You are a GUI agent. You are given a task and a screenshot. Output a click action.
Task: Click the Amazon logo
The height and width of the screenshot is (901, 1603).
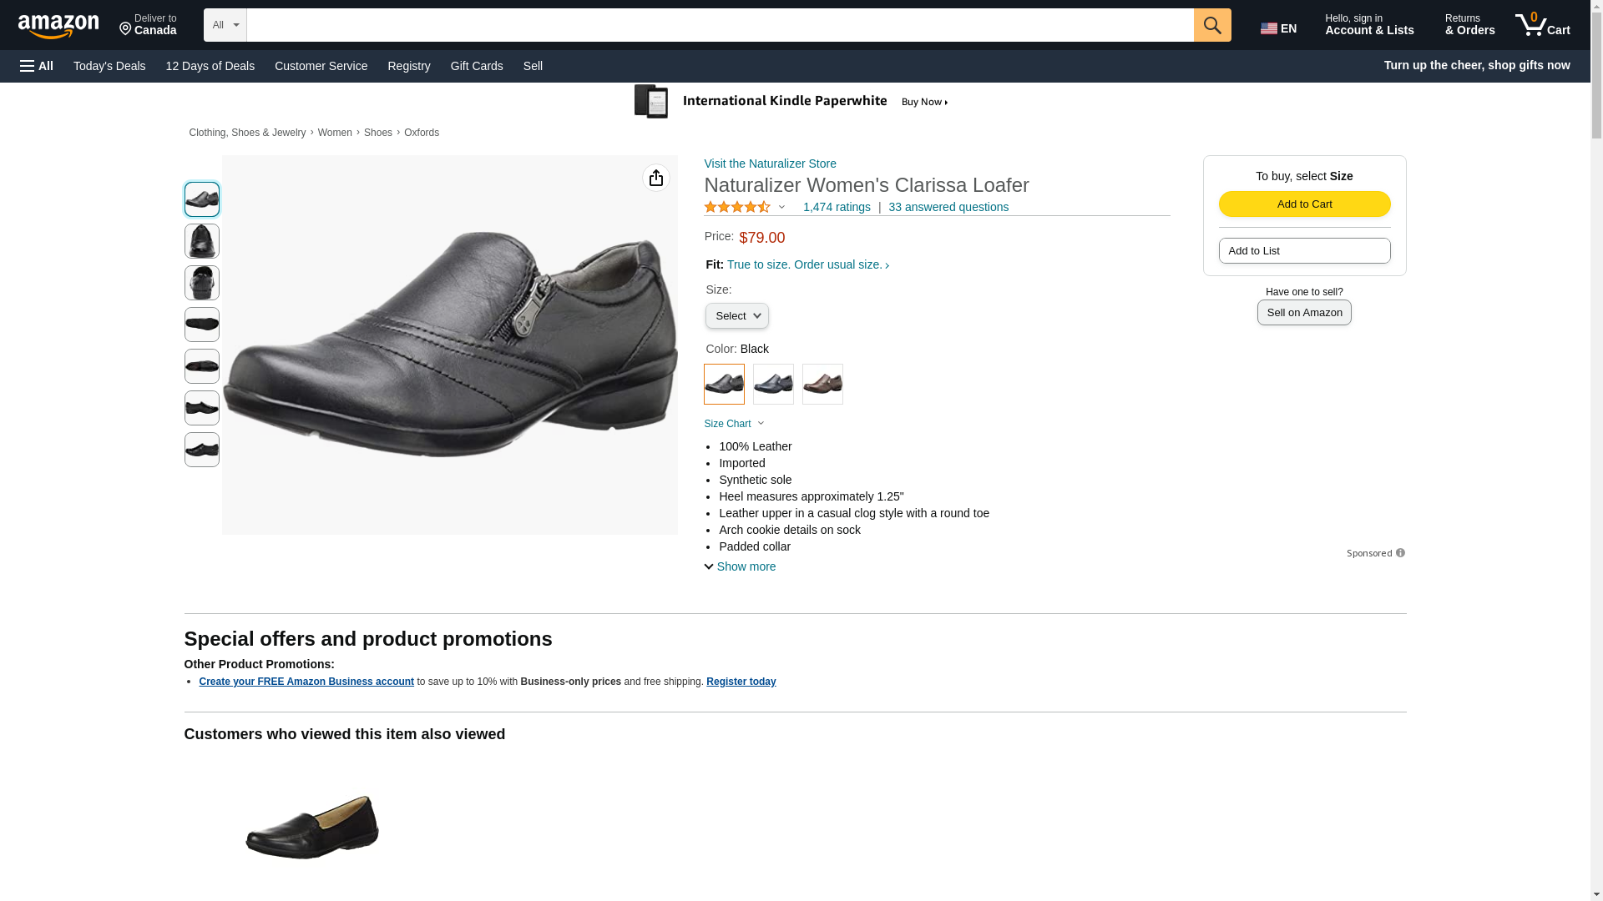(58, 27)
